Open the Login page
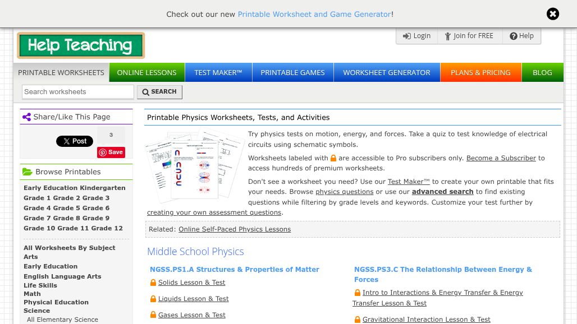The width and height of the screenshot is (577, 324). (416, 36)
